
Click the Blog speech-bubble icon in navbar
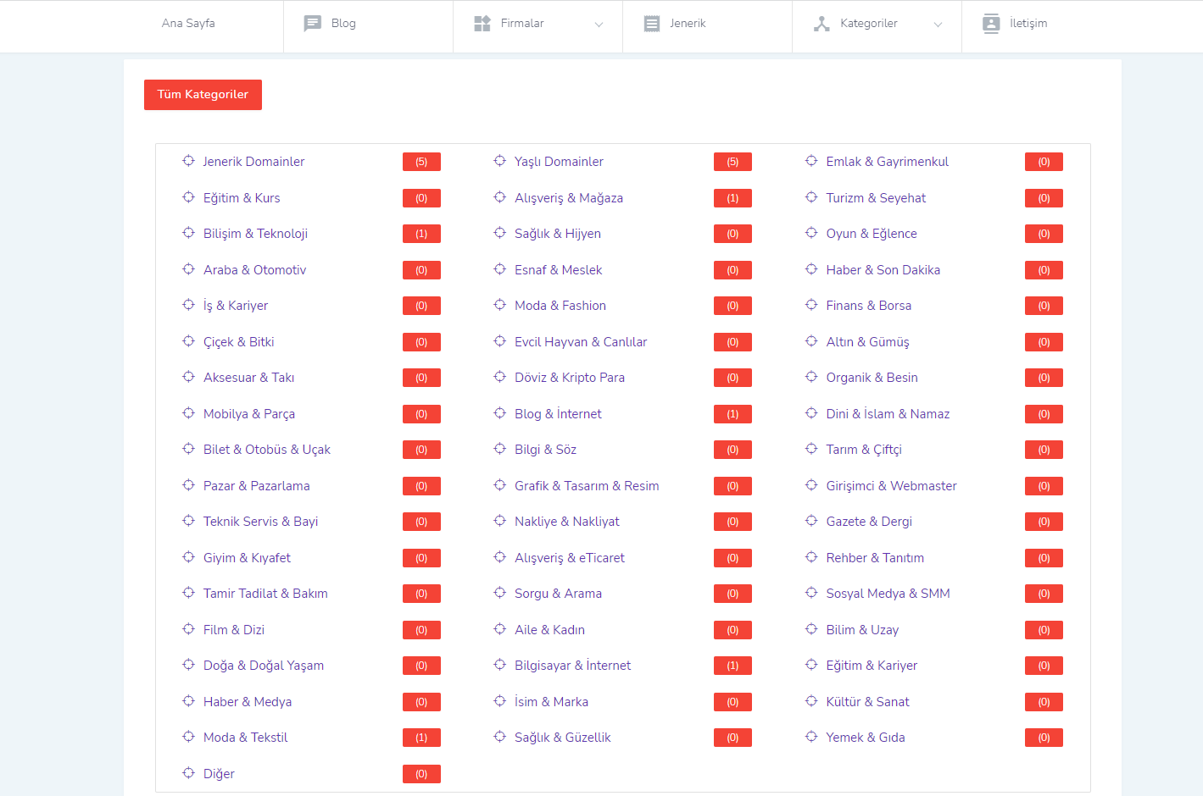pyautogui.click(x=312, y=24)
